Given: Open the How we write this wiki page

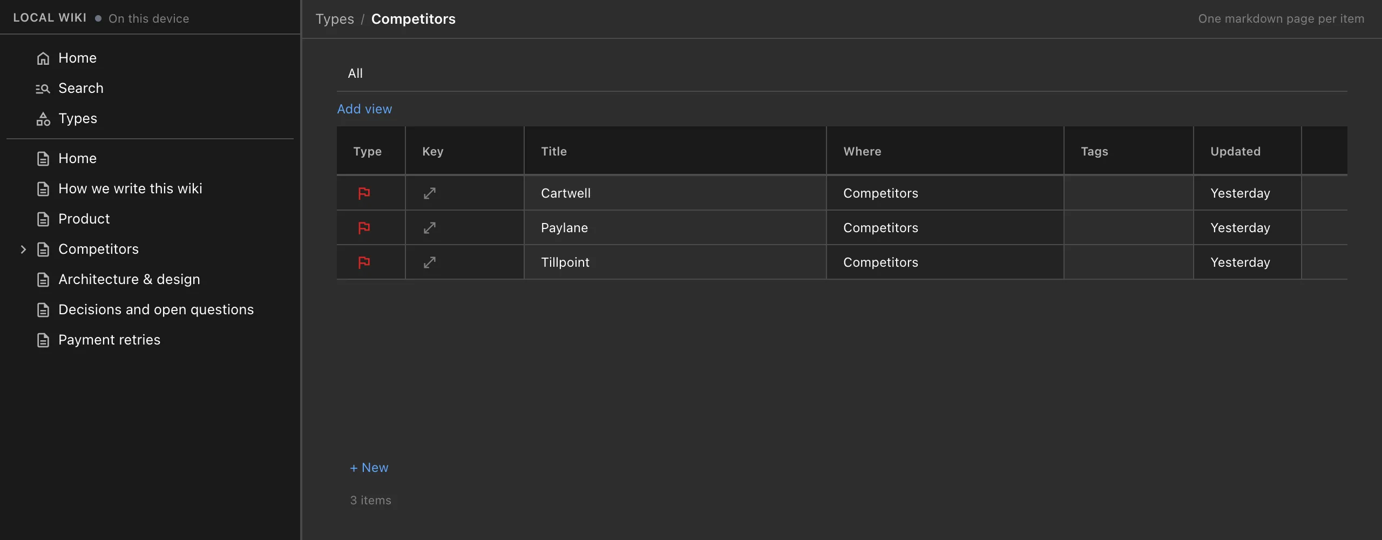Looking at the screenshot, I should tap(130, 188).
